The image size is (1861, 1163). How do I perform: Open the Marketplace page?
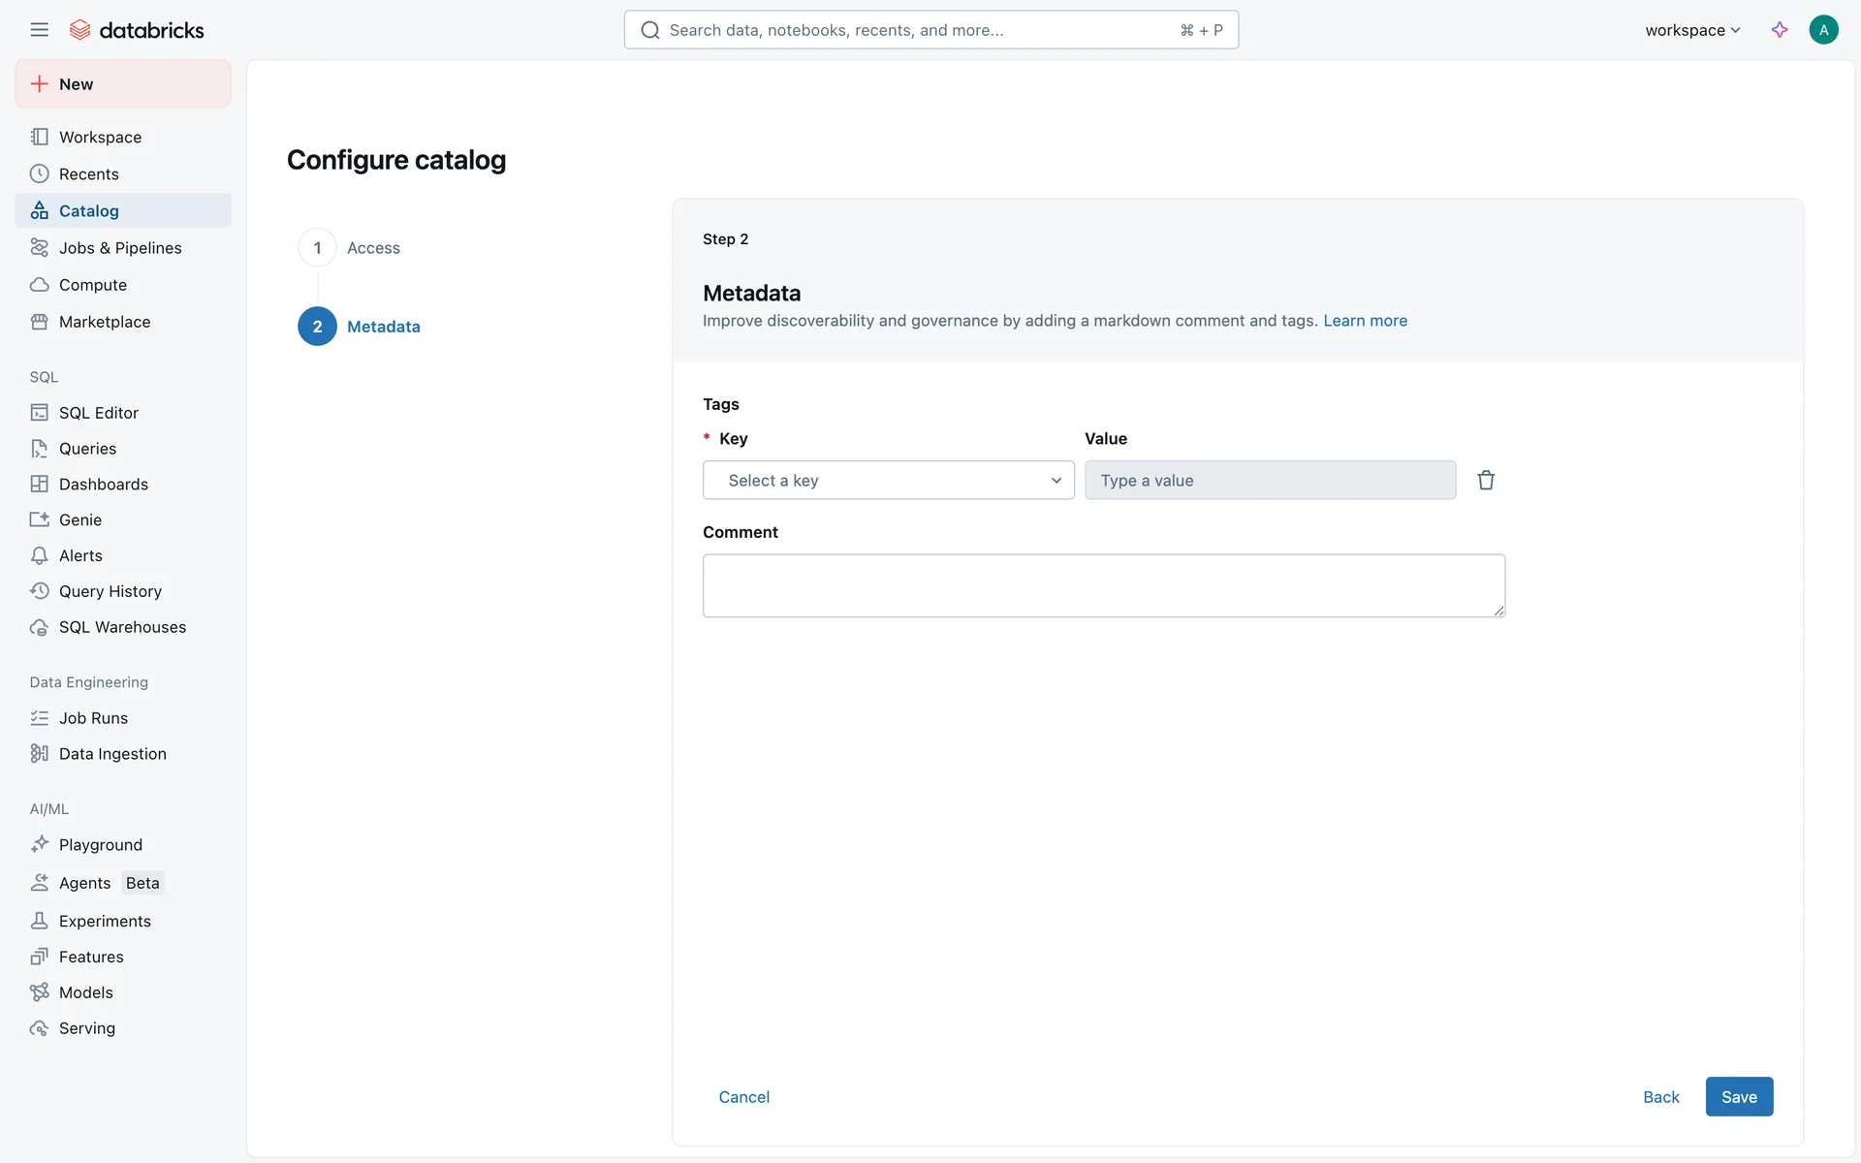104,322
